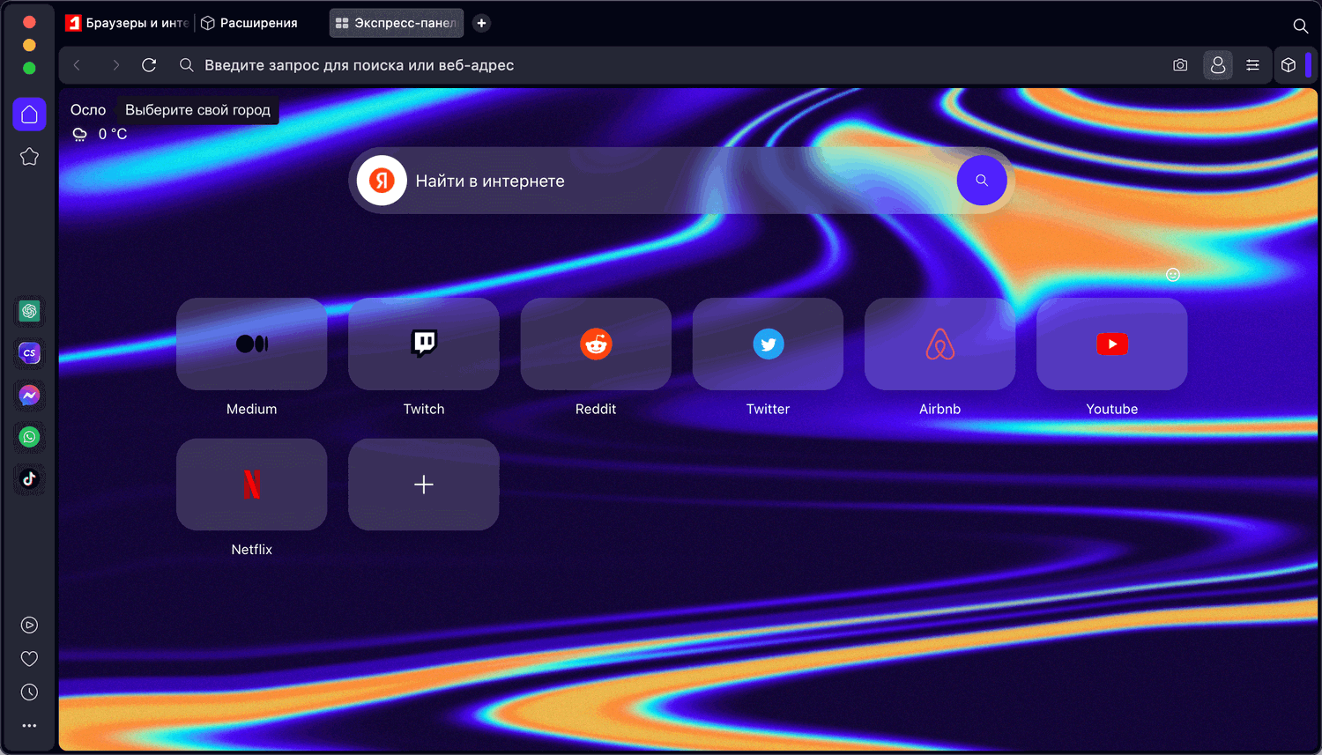The height and width of the screenshot is (755, 1322).
Task: Open WhatsApp in the sidebar
Action: (x=29, y=437)
